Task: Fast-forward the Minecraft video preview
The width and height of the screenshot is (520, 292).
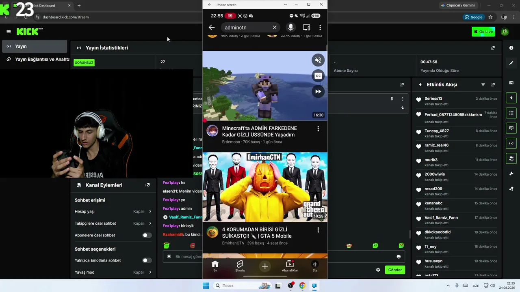Action: (x=318, y=91)
